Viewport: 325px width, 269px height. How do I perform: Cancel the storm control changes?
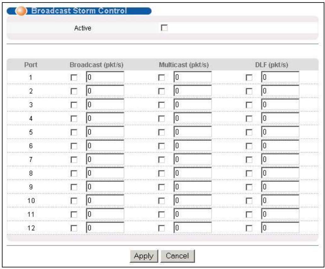coord(177,256)
